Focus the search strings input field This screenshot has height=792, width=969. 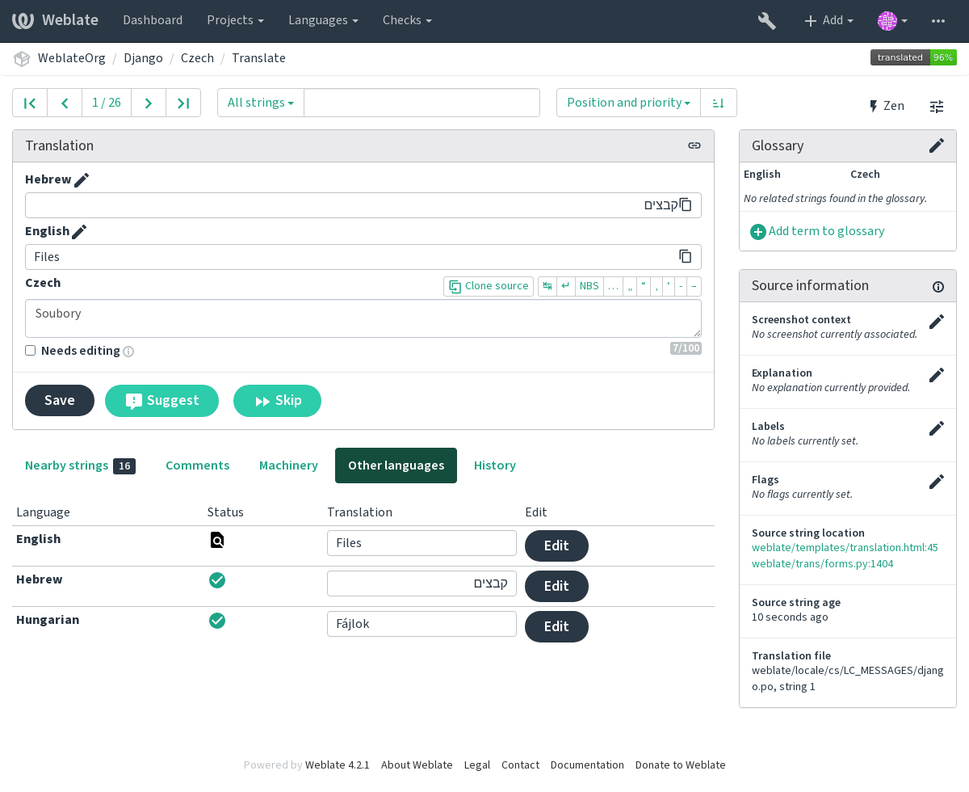(x=422, y=103)
